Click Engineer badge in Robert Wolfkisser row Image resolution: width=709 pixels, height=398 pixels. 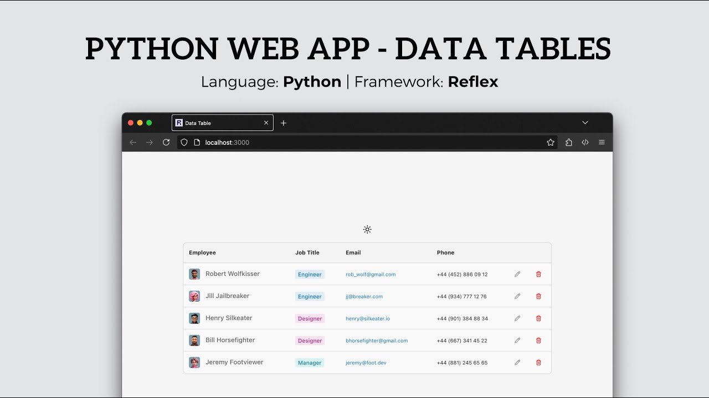pyautogui.click(x=310, y=274)
